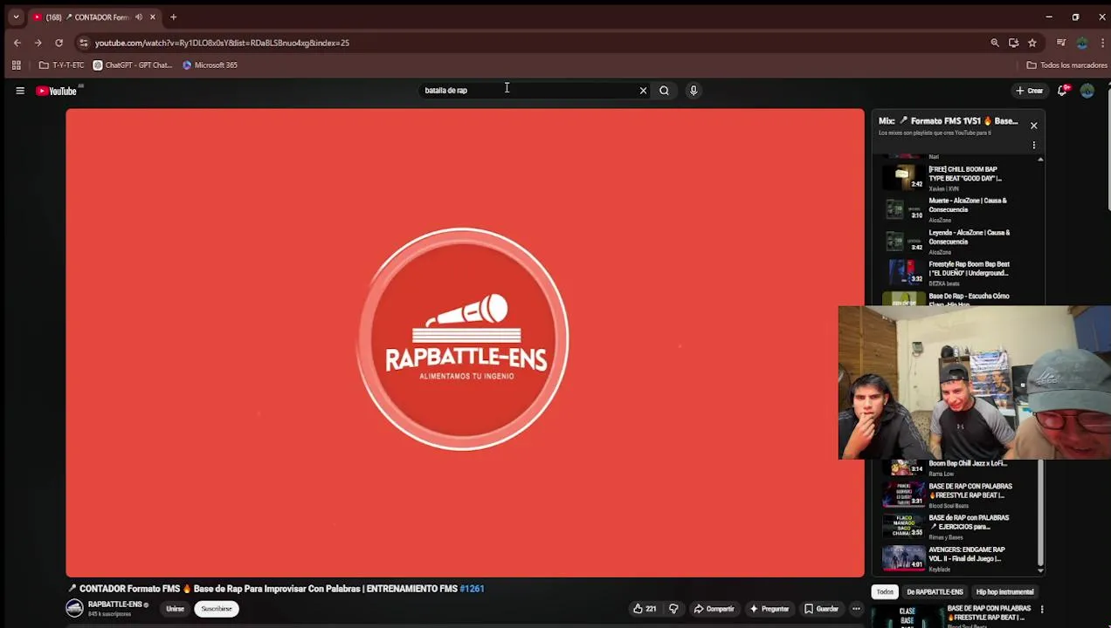Click the Preguntar button
This screenshot has height=628, width=1111.
[x=769, y=609]
